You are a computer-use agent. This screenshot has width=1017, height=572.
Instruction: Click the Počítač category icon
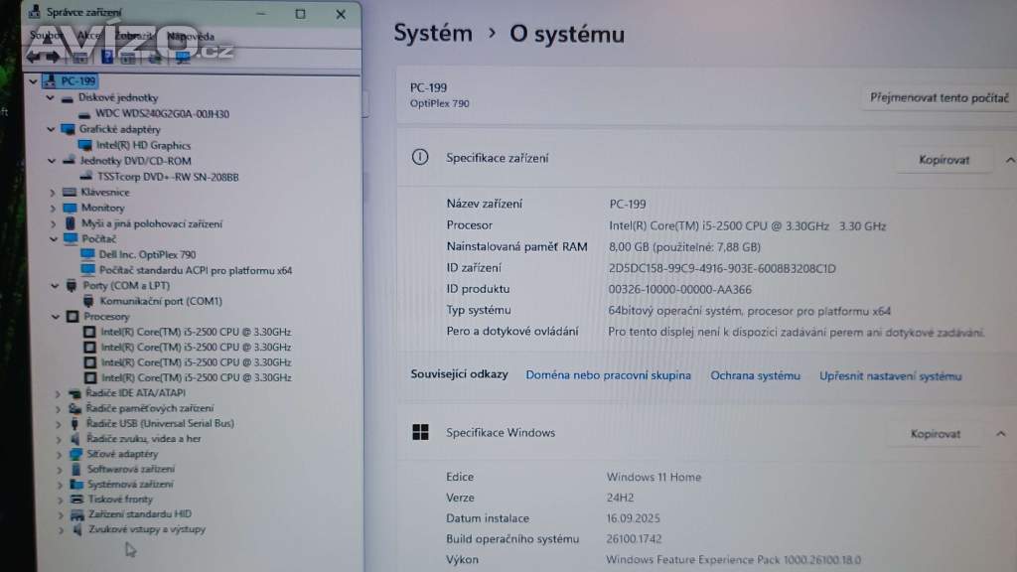pos(71,238)
